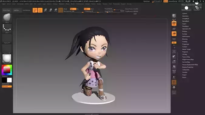Open the Texture Off slot
Viewport: 205px width, 115px height.
point(7,49)
